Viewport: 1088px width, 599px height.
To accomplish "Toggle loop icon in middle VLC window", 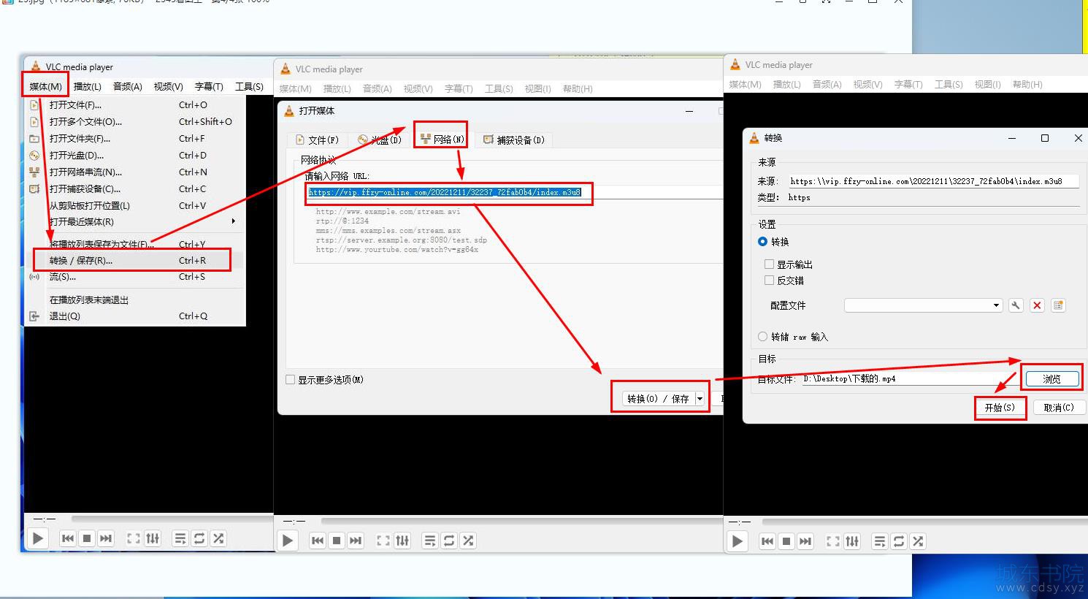I will tap(449, 541).
